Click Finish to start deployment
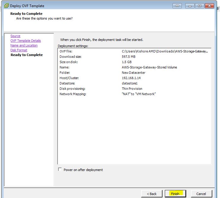Image resolution: width=220 pixels, height=198 pixels. click(175, 194)
